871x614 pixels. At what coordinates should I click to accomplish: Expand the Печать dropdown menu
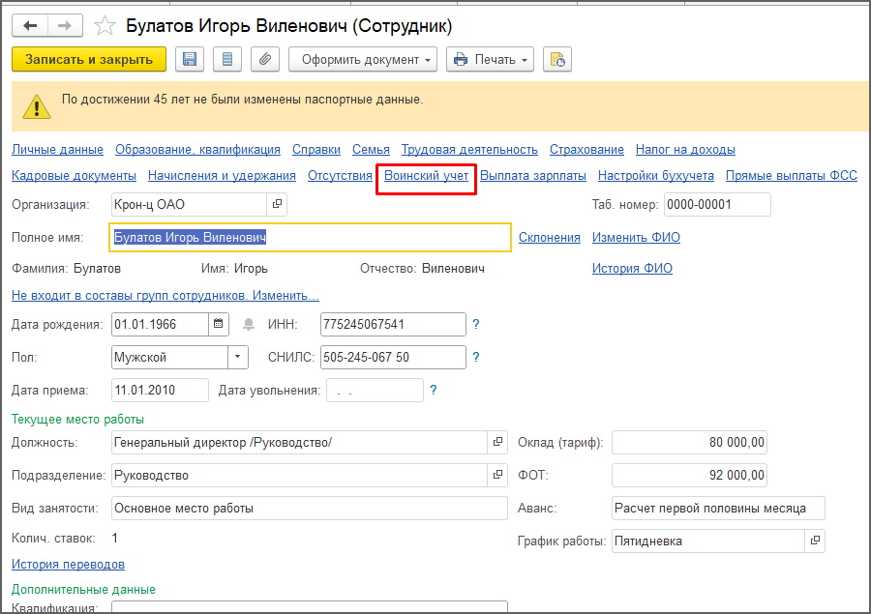click(490, 60)
